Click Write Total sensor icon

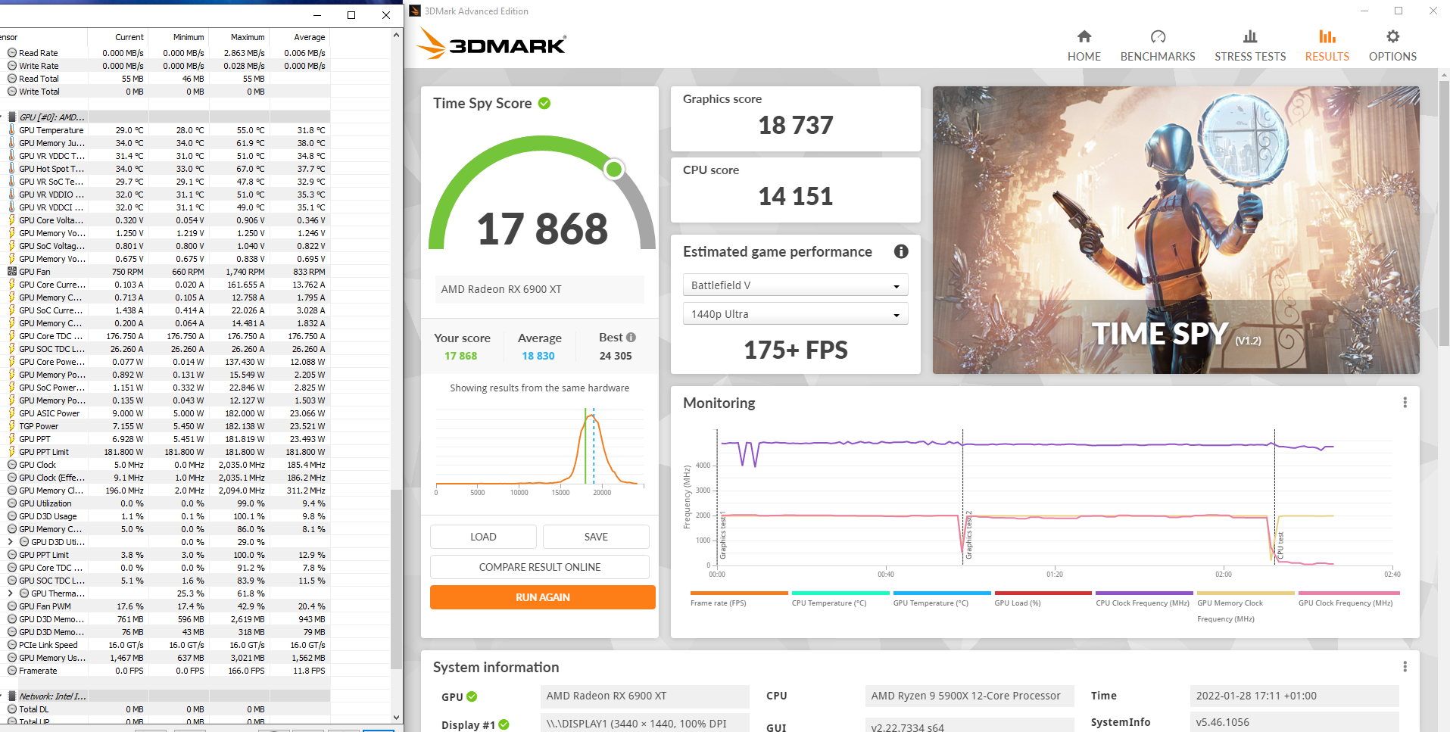click(12, 92)
